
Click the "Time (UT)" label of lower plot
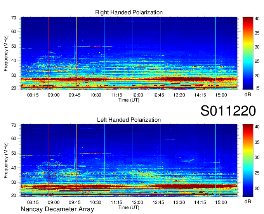point(129,207)
